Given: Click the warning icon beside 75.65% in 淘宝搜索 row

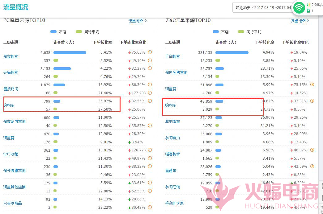Looking at the screenshot, I should (x=150, y=52).
